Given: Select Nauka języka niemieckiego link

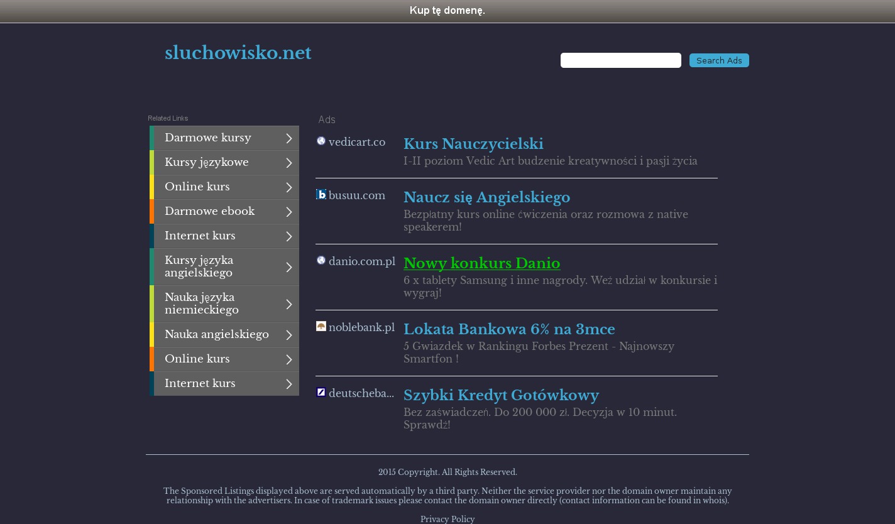Looking at the screenshot, I should [x=202, y=304].
